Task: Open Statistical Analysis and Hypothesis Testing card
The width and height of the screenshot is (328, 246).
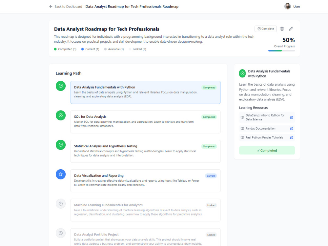Action: coord(145,151)
